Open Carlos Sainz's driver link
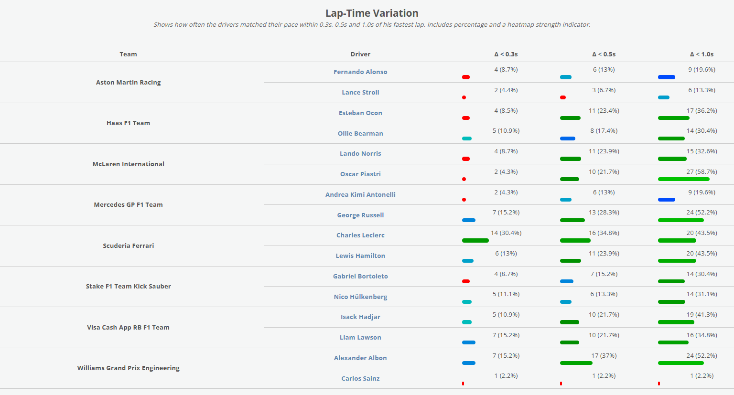 [x=360, y=378]
